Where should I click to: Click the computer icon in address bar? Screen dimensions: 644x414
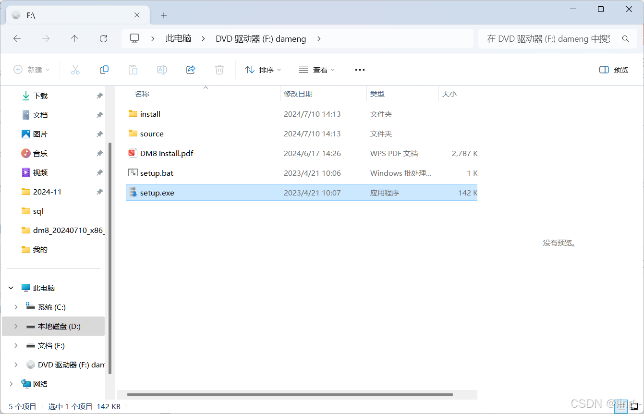(x=134, y=38)
